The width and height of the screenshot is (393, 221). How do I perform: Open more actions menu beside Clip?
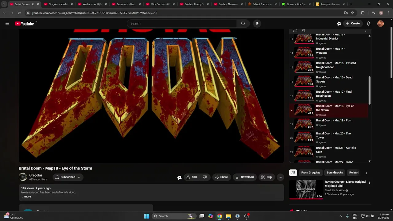click(280, 177)
